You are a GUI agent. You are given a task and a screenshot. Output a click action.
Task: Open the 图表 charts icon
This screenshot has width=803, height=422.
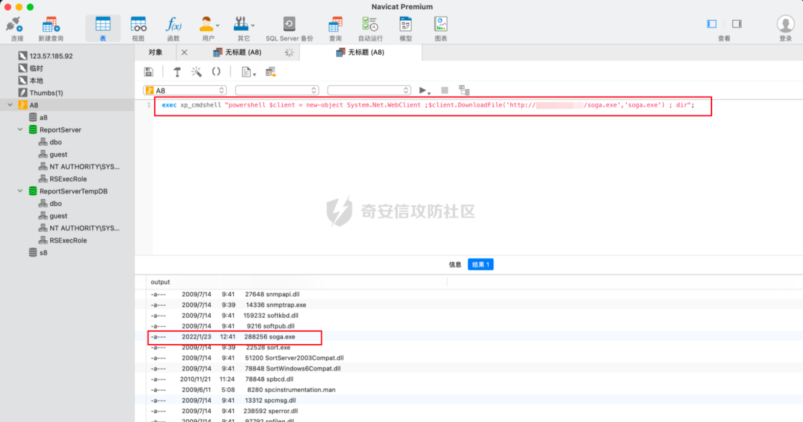[x=441, y=29]
